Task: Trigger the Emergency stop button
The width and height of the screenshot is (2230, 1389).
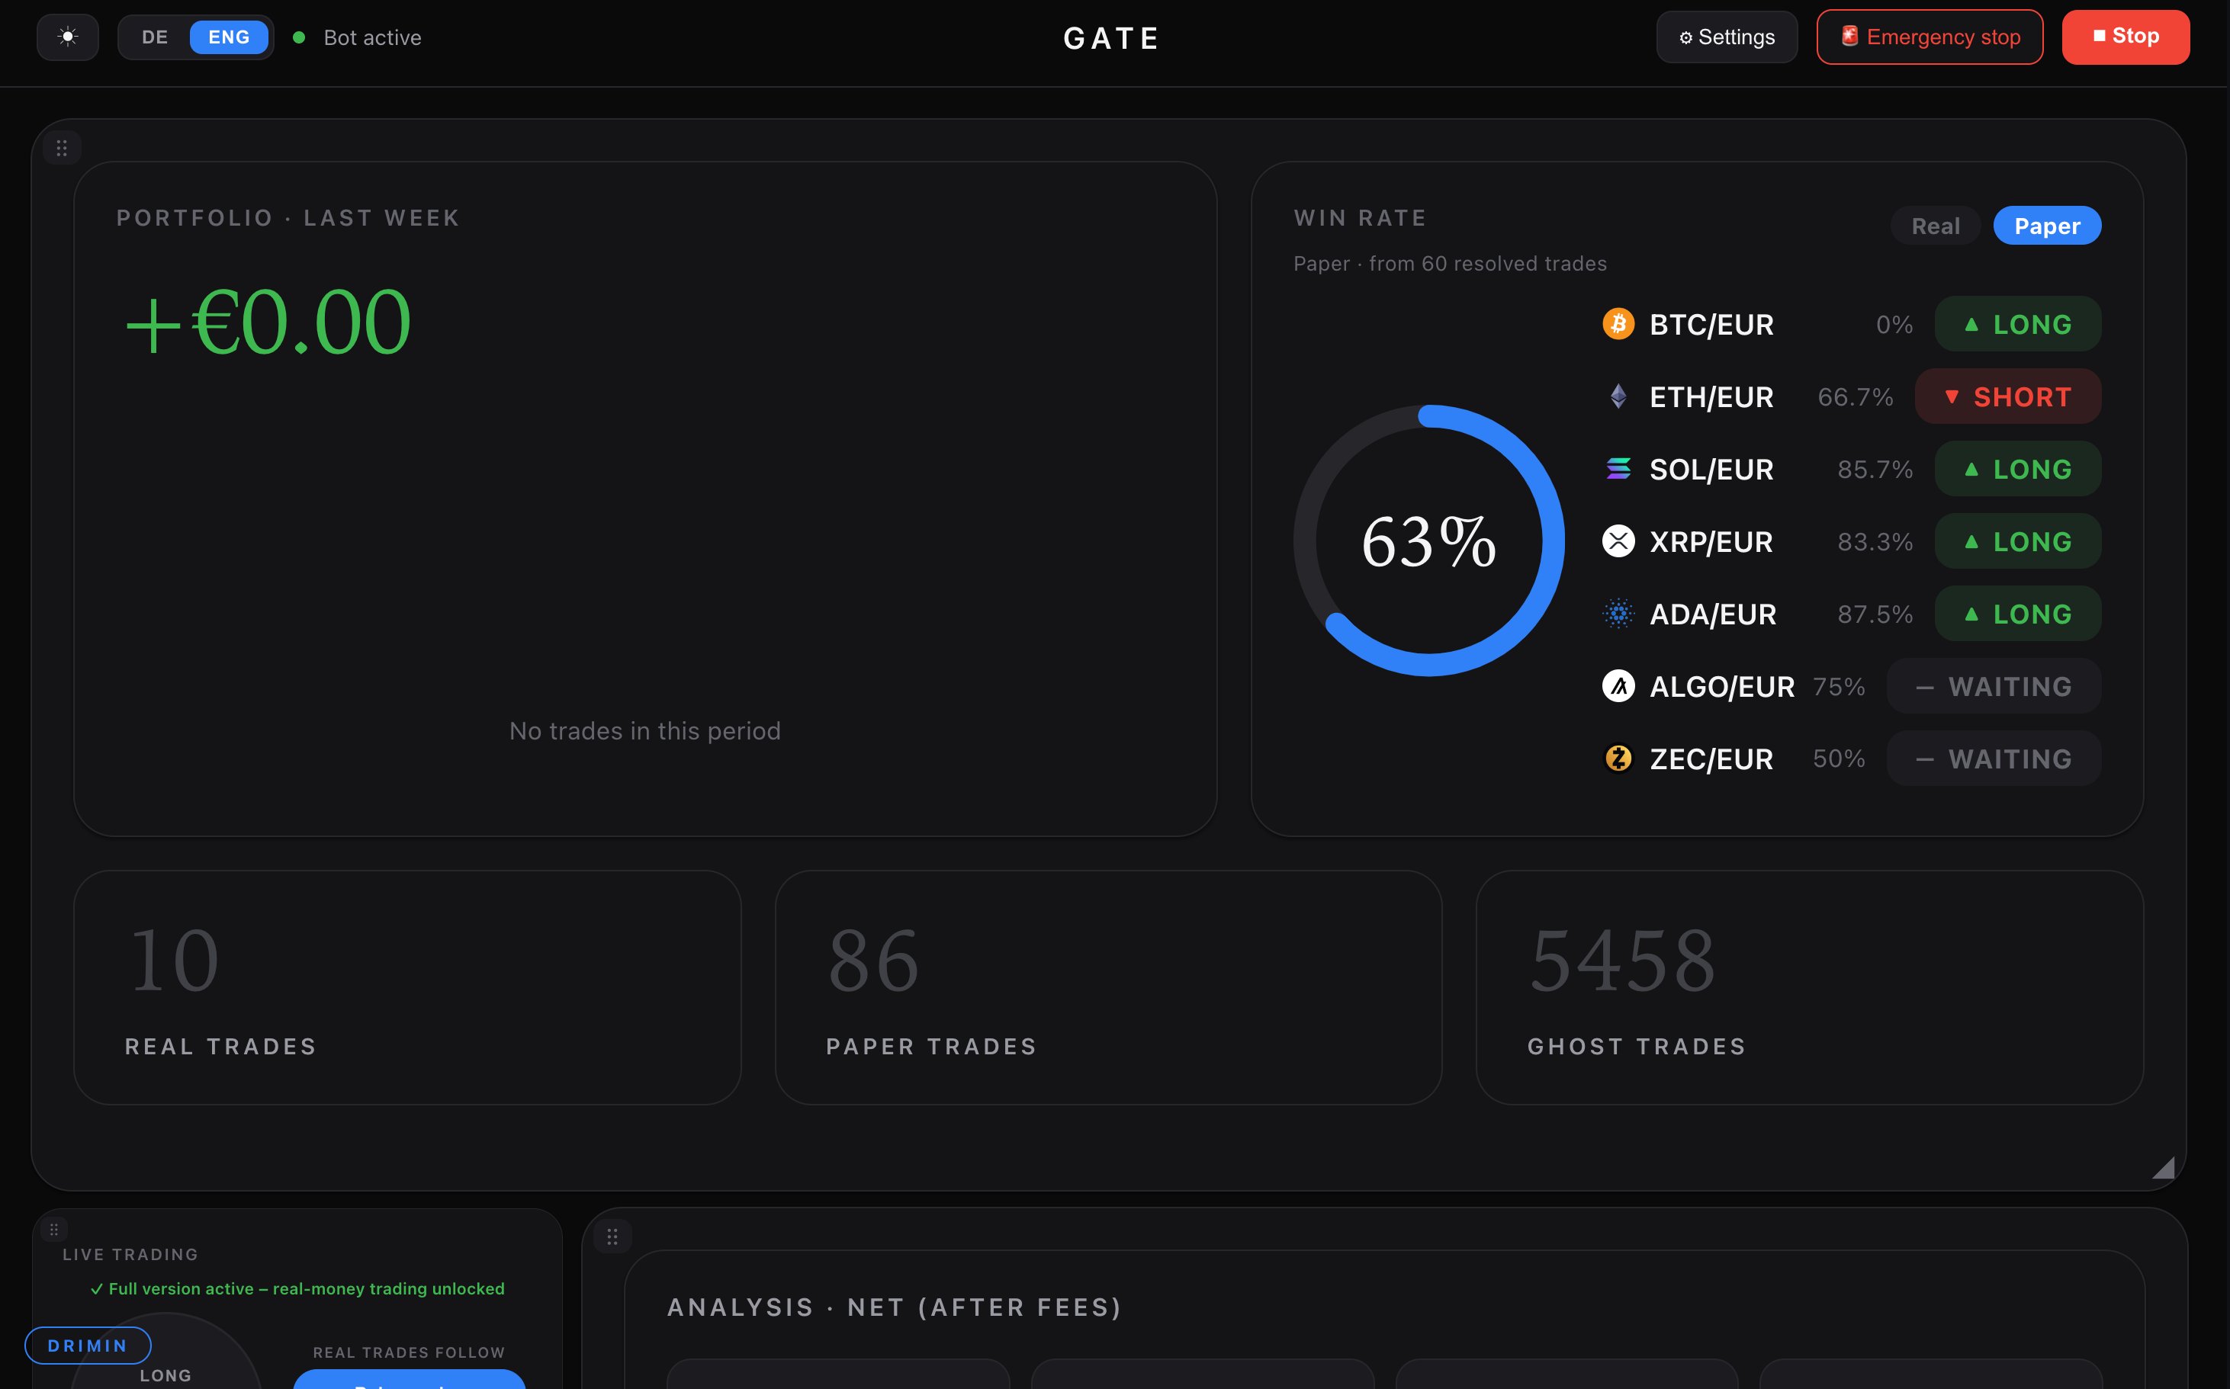Action: coord(1930,37)
